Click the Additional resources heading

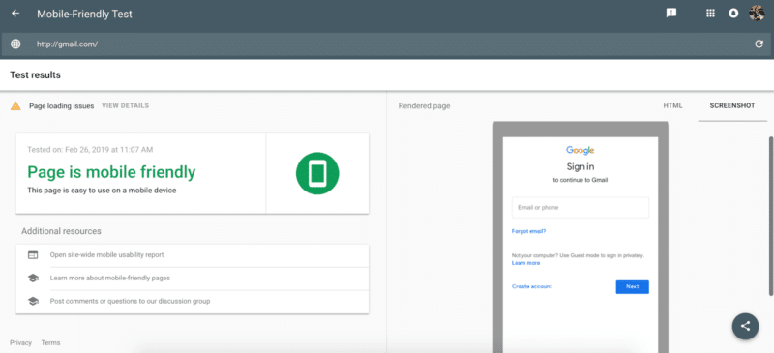(x=61, y=231)
